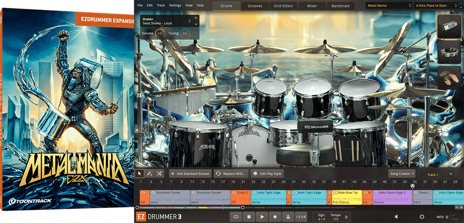464x223 pixels.
Task: Toggle loop playback on
Action: tap(236, 217)
